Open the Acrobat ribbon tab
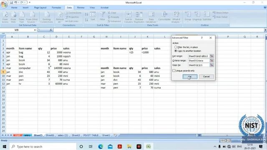Screen dimensions: 267x150 [x=104, y=7]
